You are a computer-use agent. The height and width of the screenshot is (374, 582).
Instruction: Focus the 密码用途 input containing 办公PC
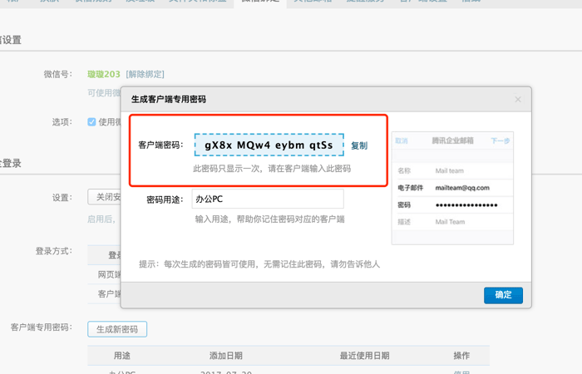pos(268,199)
